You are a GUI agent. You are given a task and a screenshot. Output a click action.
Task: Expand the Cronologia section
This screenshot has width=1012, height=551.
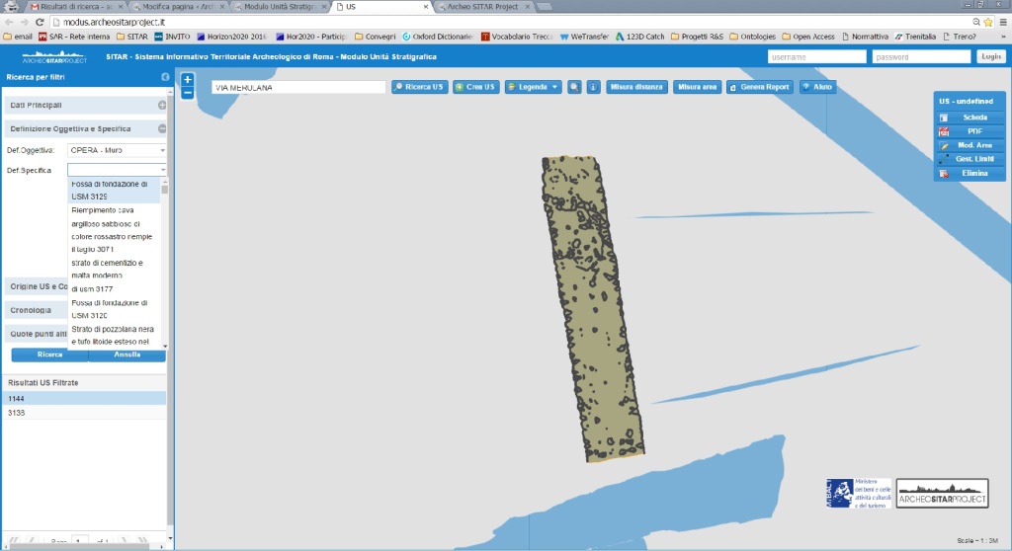[37, 310]
